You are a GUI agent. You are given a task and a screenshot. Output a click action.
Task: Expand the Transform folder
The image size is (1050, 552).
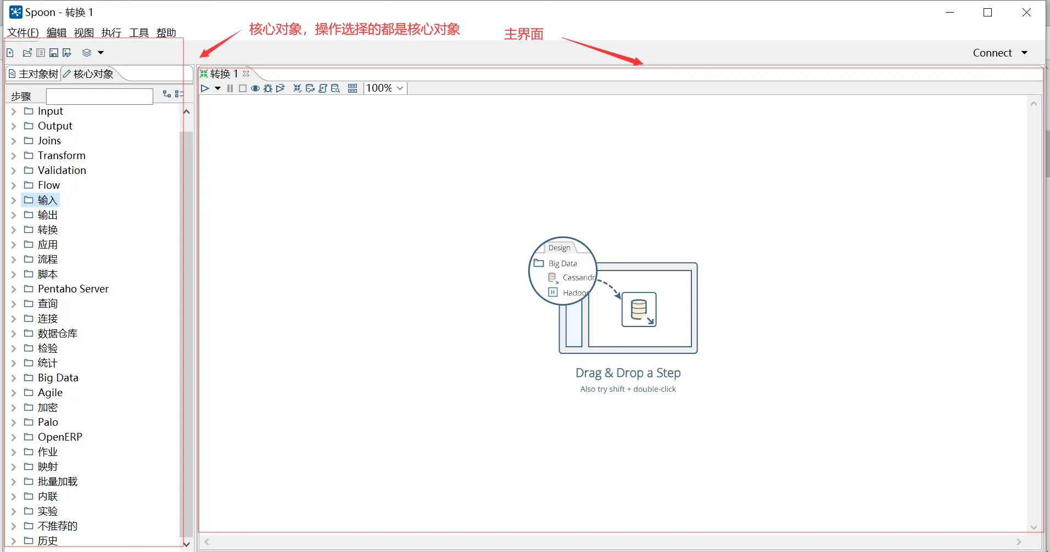14,156
